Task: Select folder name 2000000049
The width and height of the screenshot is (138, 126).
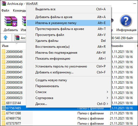Action: point(14,52)
